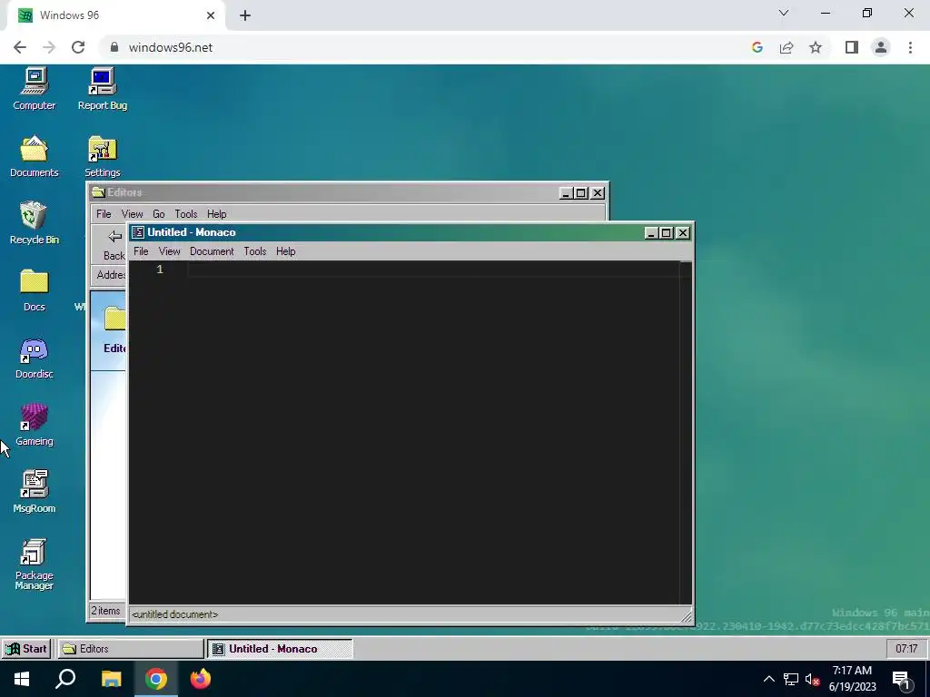Open Tools menu in Editors window
Viewport: 930px width, 697px height.
coord(185,214)
